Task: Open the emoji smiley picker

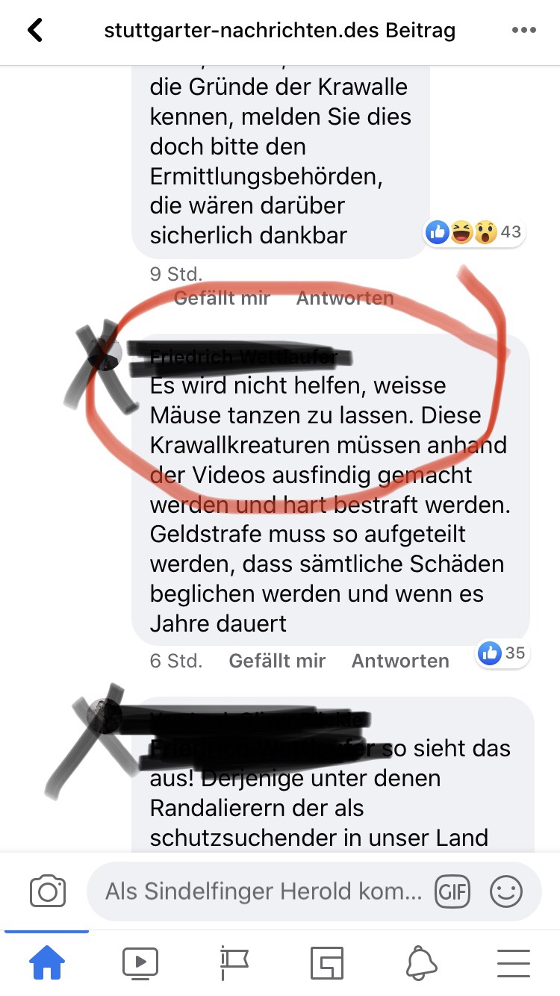Action: tap(505, 891)
